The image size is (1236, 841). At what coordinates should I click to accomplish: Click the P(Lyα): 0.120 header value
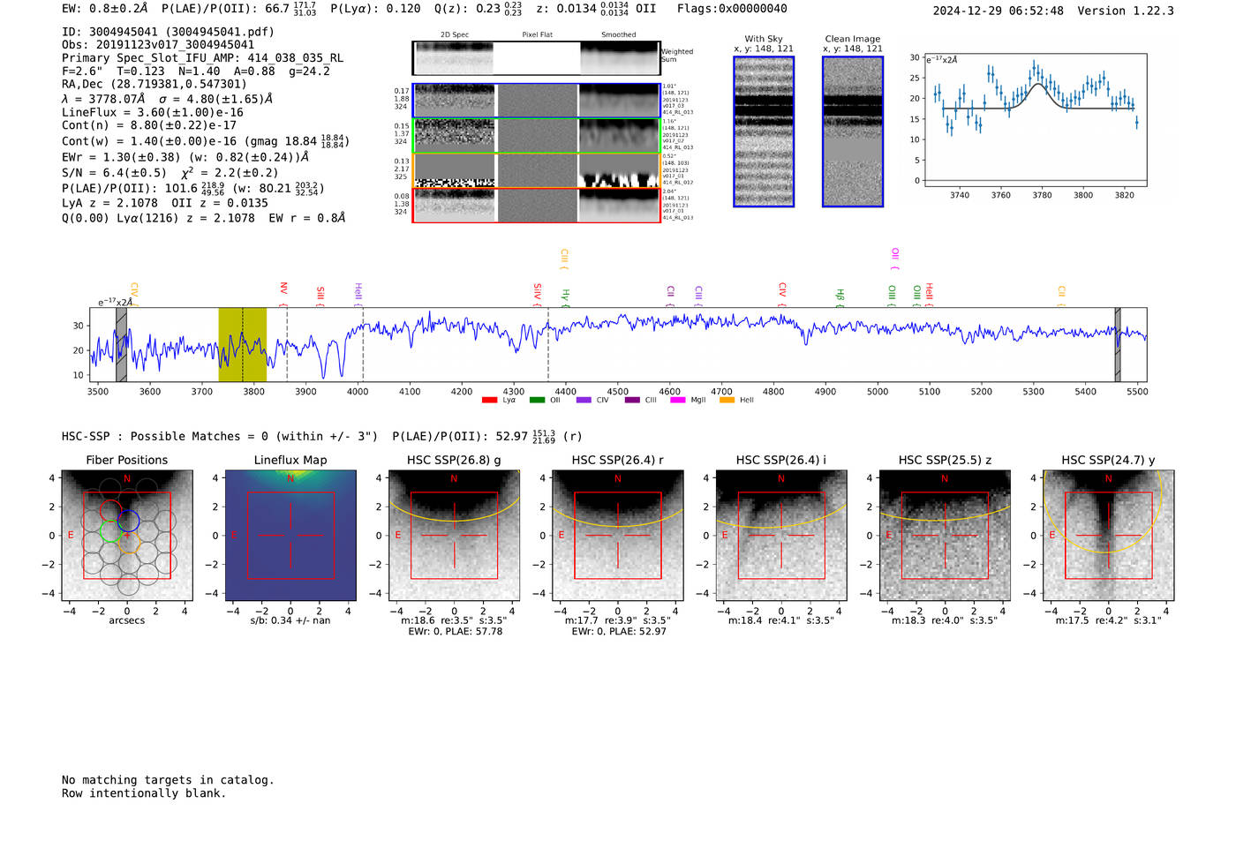click(x=375, y=9)
